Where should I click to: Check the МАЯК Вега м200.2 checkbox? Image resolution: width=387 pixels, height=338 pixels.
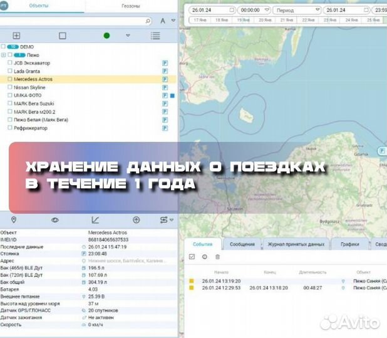pyautogui.click(x=10, y=111)
